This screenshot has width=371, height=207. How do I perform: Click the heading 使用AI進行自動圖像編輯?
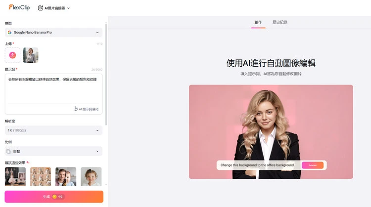[x=271, y=63]
